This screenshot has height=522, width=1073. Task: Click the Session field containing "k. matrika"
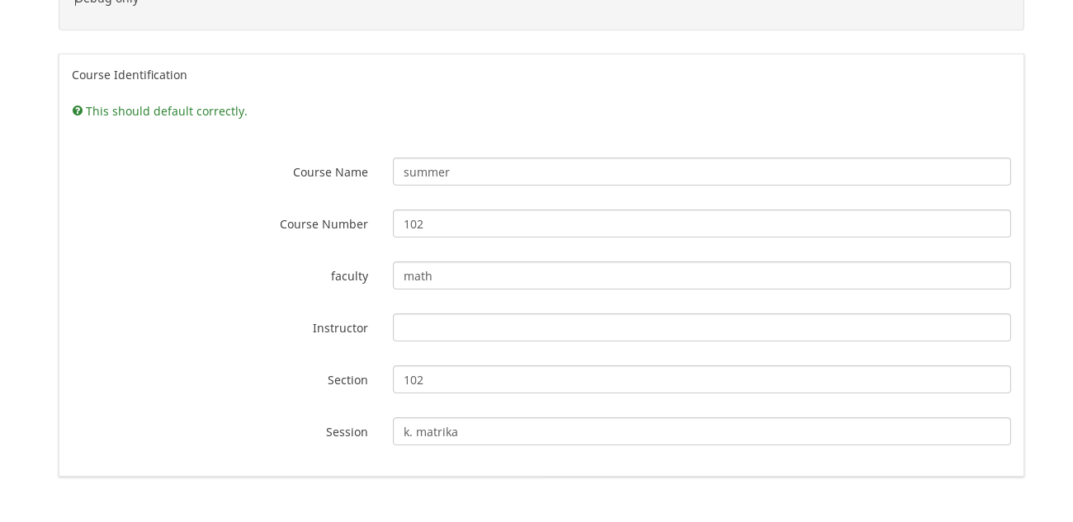coord(702,431)
